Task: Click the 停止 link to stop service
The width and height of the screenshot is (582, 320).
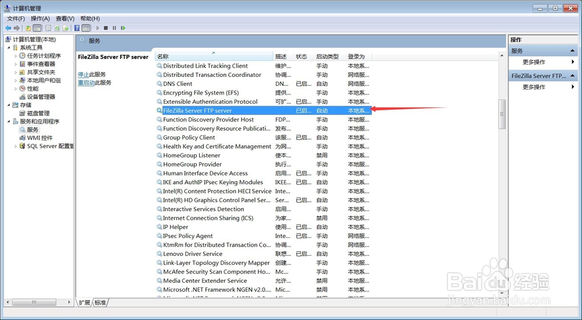Action: tap(83, 75)
